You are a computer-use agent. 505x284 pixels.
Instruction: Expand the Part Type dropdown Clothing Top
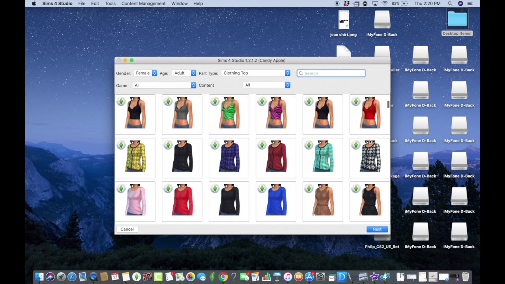[x=256, y=73]
